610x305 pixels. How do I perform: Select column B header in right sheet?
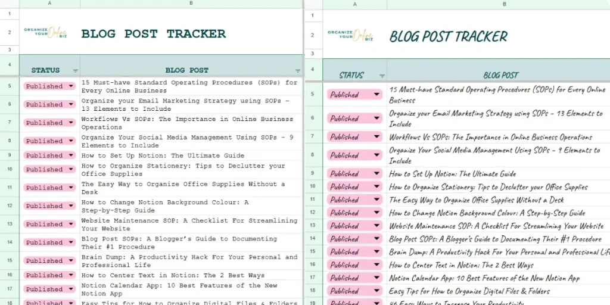click(x=499, y=4)
